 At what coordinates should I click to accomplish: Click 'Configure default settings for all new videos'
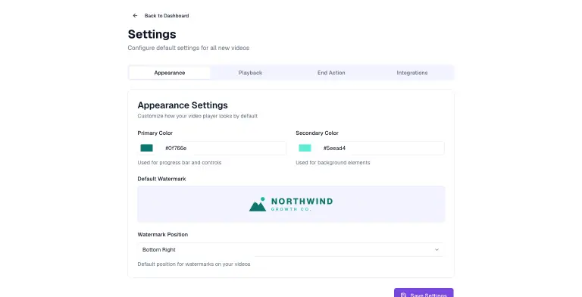click(189, 48)
